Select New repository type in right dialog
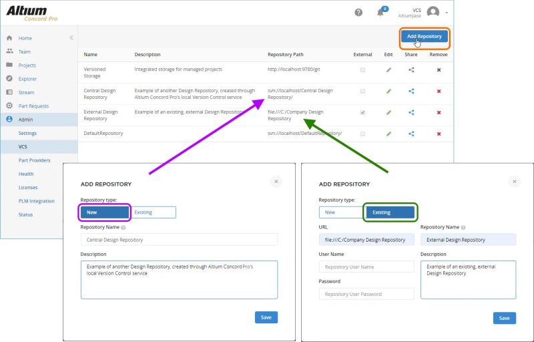534x342 pixels. point(342,212)
